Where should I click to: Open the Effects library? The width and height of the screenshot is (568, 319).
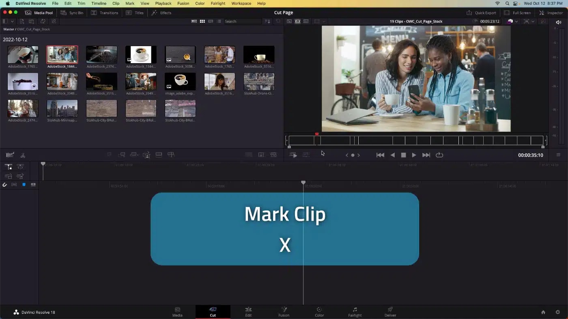click(161, 13)
